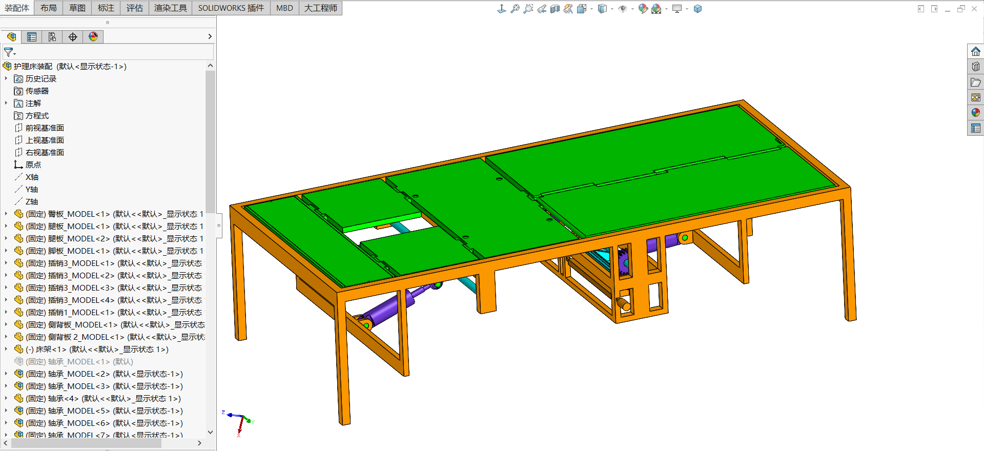
Task: Toggle the Section View tool
Action: click(x=555, y=9)
